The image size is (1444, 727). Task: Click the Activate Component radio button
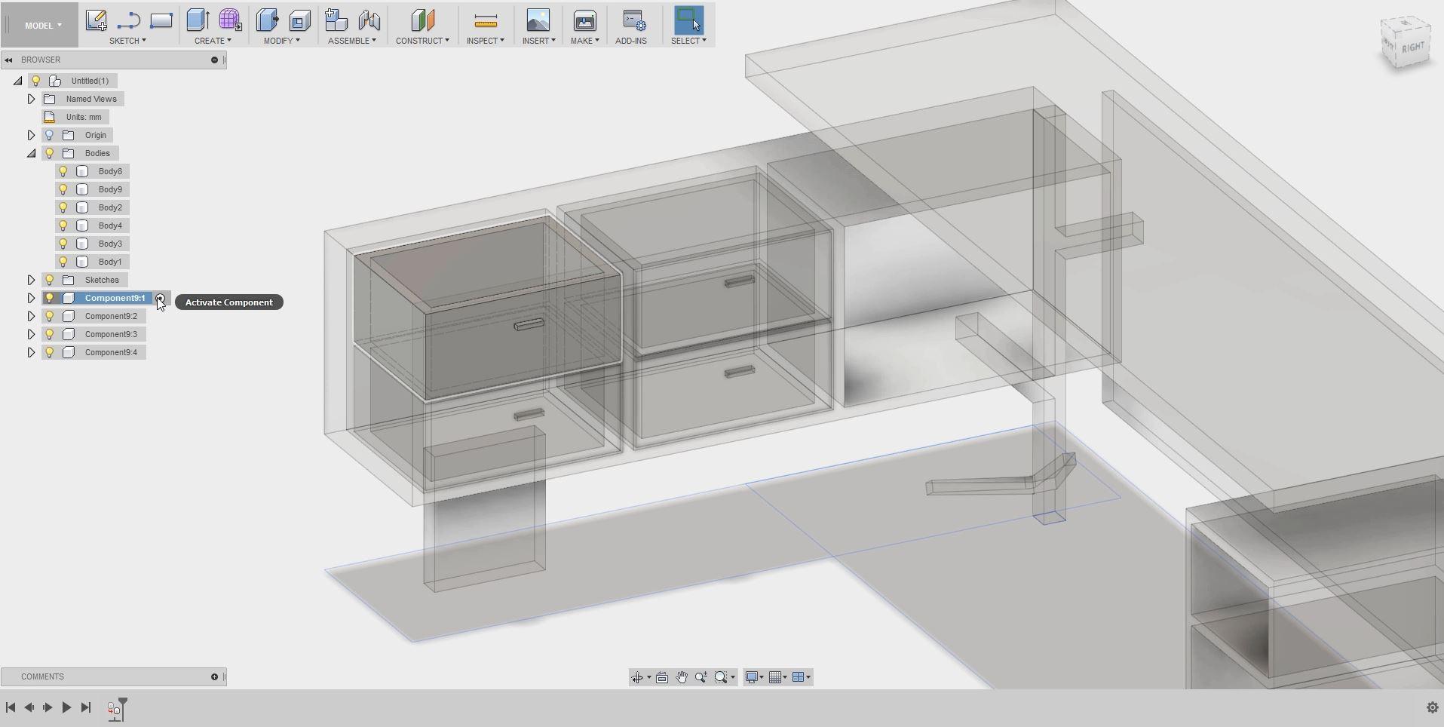click(161, 298)
